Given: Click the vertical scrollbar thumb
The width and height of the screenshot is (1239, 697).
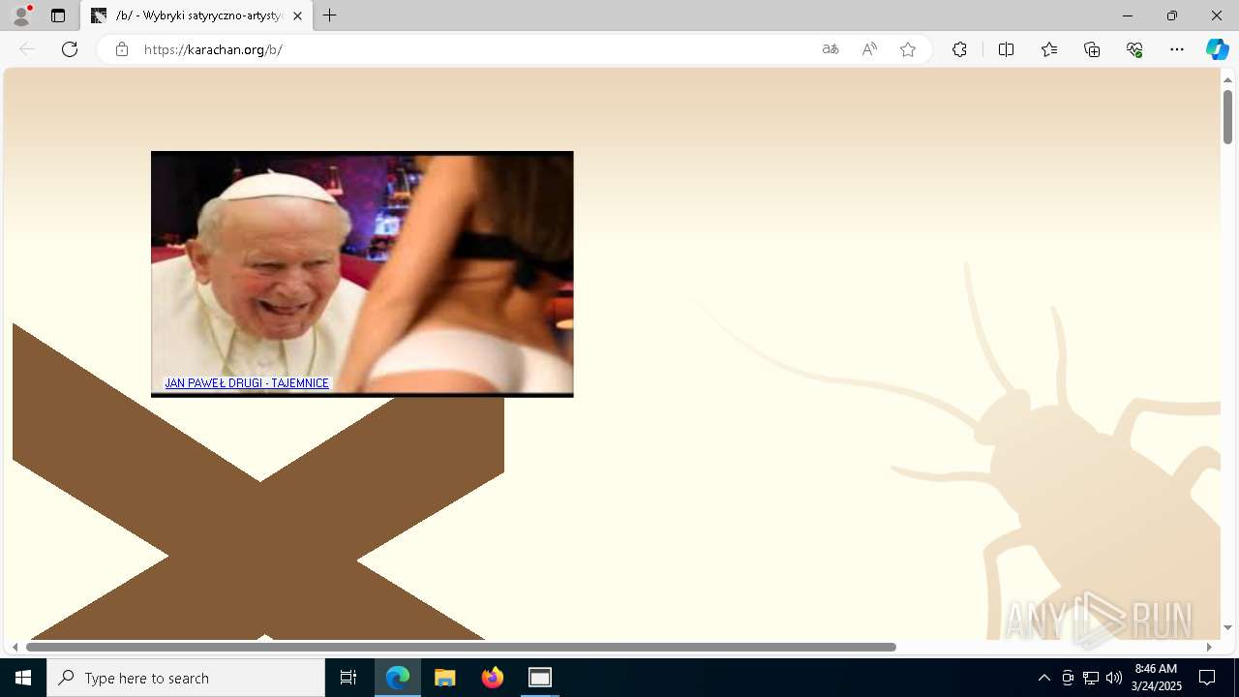Looking at the screenshot, I should 1227,117.
